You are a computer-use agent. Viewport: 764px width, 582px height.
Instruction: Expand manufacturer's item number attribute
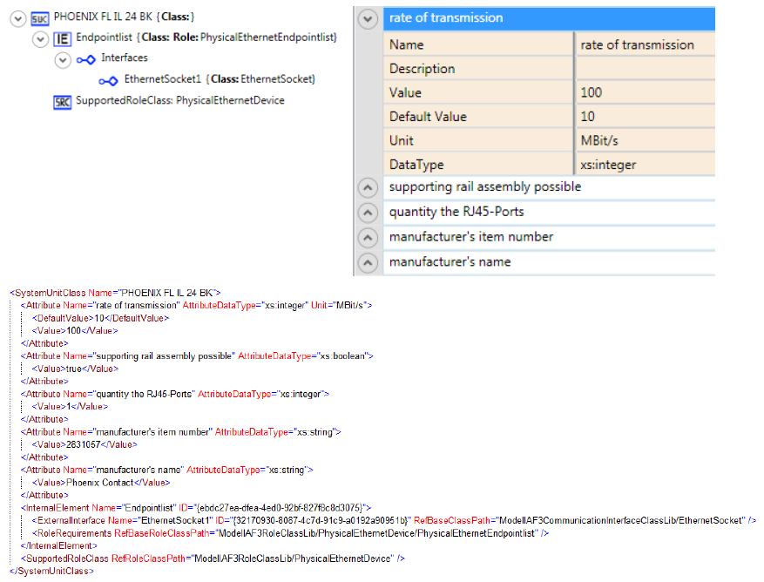point(368,237)
